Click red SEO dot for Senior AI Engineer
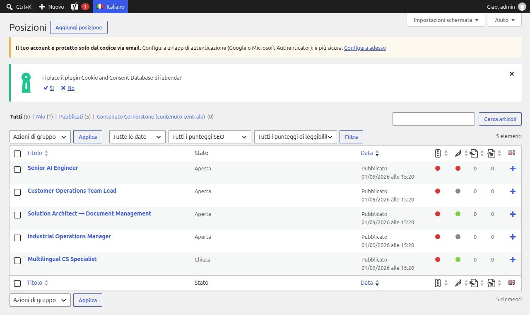Viewport: 530px width, 315px height. pos(438,168)
